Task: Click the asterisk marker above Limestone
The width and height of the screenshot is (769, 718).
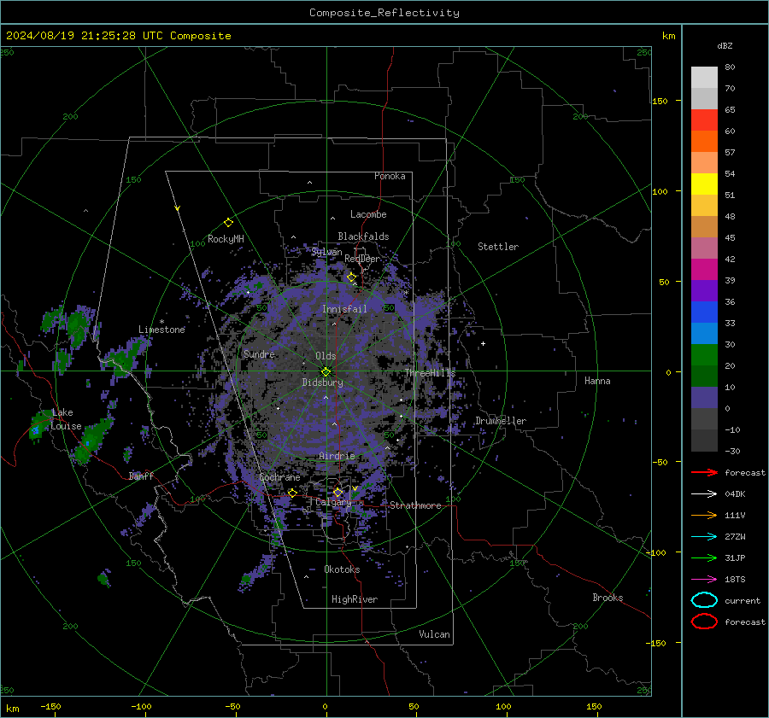Action: [x=161, y=322]
